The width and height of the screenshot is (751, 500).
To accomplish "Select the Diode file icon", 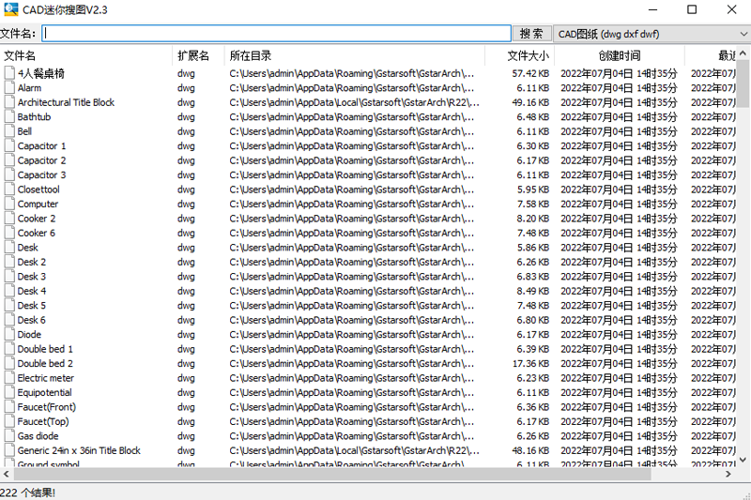I will point(8,335).
